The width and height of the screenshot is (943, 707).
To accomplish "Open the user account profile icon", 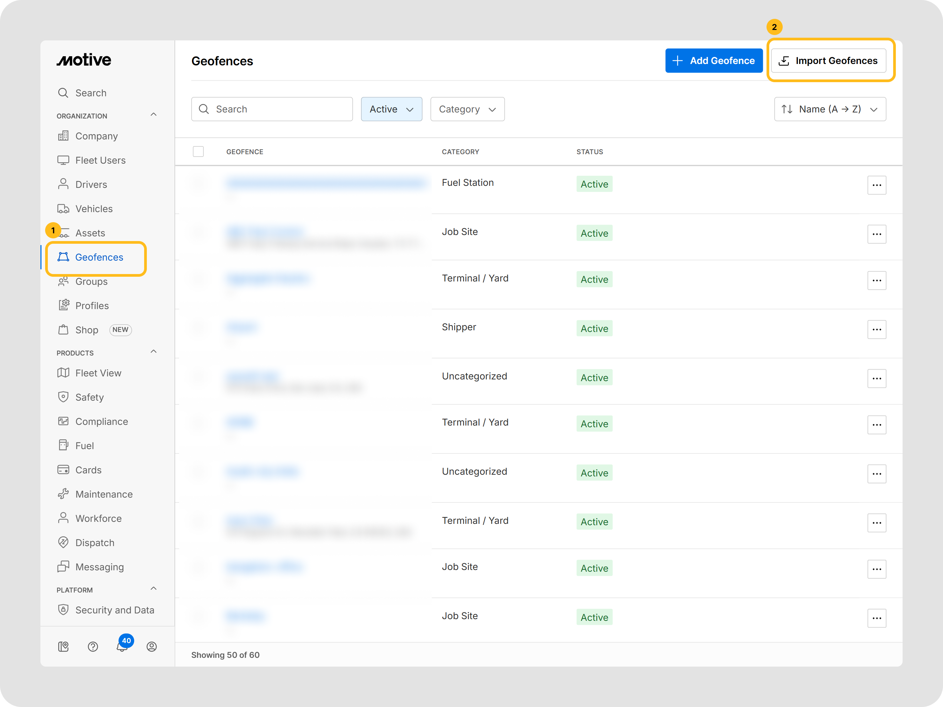I will coord(152,646).
